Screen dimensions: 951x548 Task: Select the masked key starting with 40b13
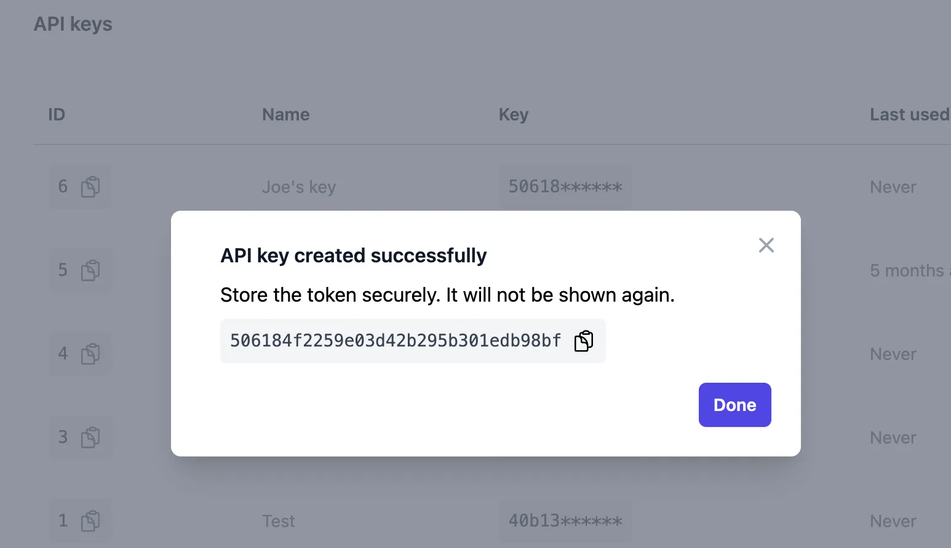pyautogui.click(x=565, y=520)
